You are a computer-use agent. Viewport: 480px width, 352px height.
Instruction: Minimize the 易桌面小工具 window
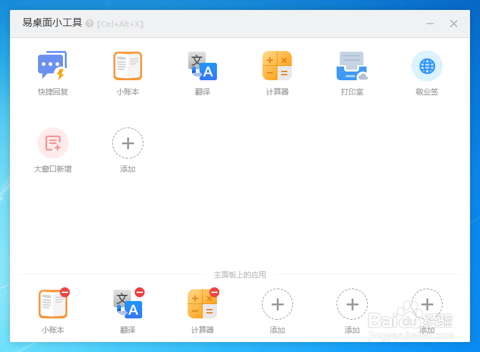[430, 24]
